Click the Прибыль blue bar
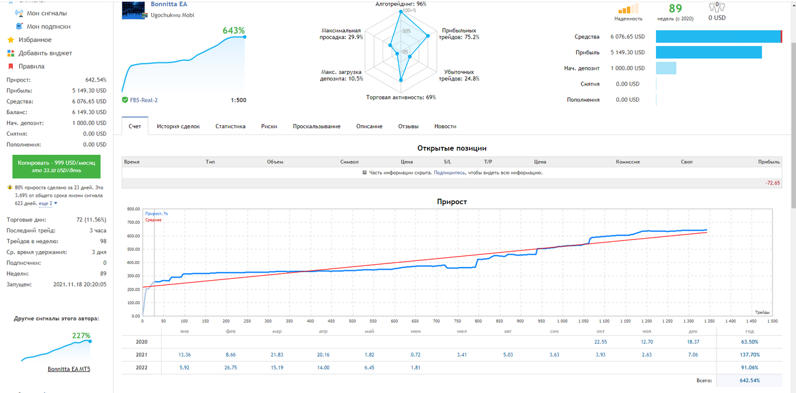The height and width of the screenshot is (393, 796). tap(708, 52)
